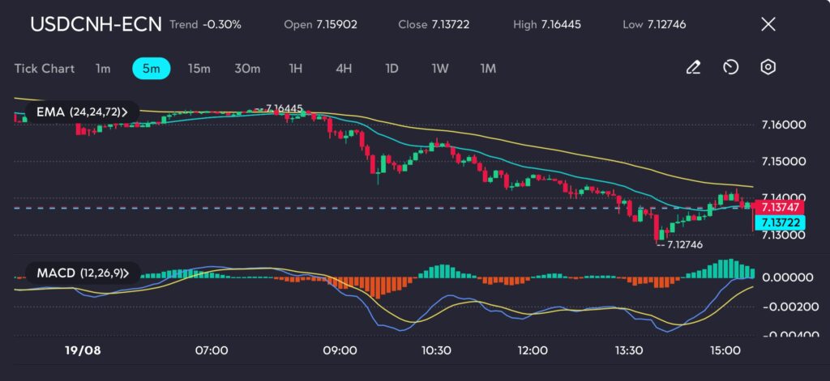Click the 7.12746 low price marker
This screenshot has height=381, width=830.
coord(681,244)
